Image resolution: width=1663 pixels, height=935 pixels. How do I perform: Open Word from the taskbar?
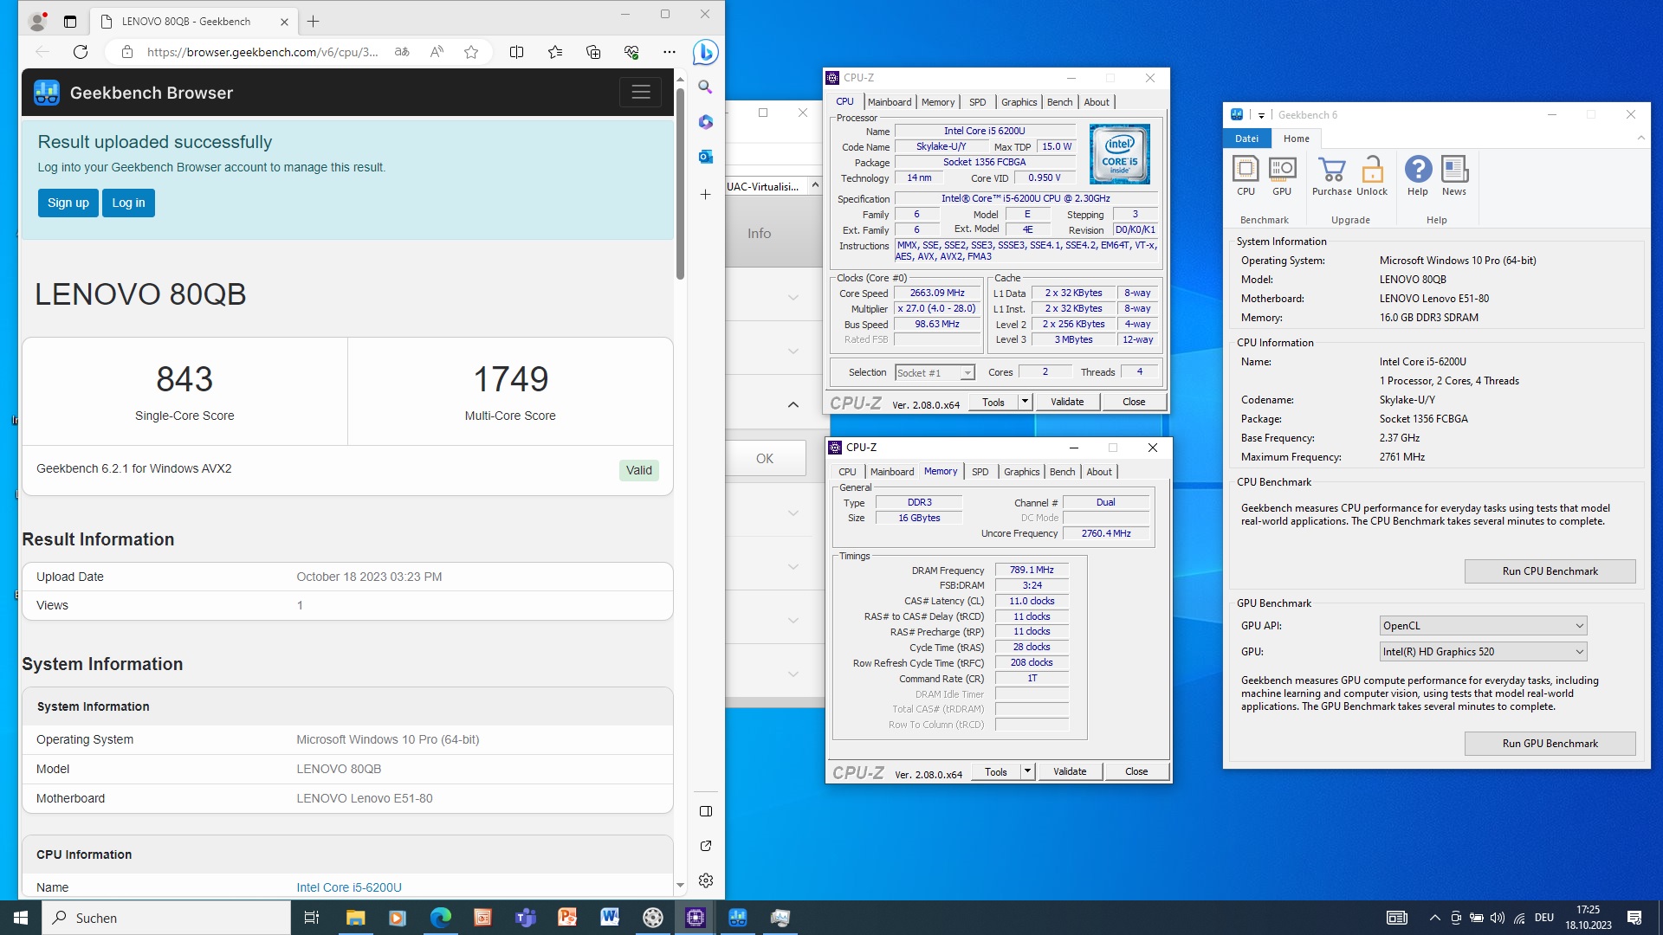pyautogui.click(x=610, y=918)
